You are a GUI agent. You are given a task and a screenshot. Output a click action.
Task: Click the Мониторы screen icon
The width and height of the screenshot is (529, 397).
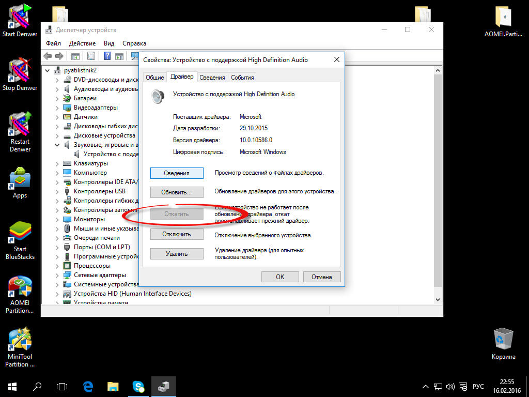point(67,219)
